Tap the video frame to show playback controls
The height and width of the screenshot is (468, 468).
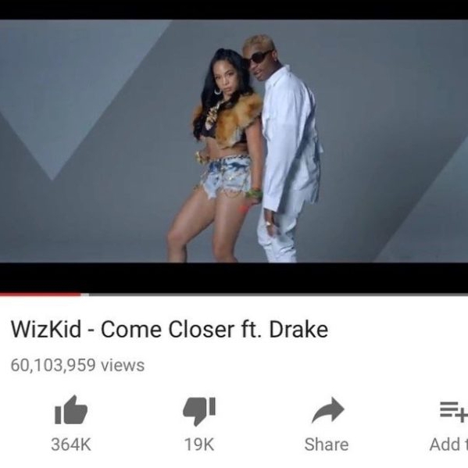click(x=234, y=141)
